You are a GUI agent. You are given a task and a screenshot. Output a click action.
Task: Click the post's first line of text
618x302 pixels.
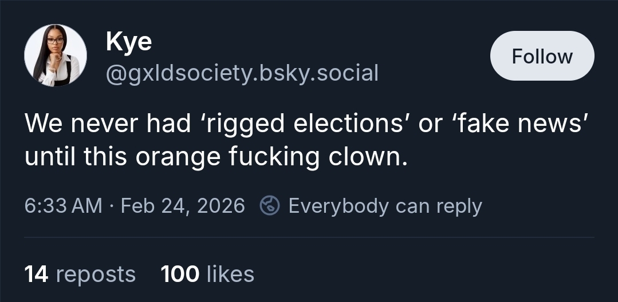306,124
